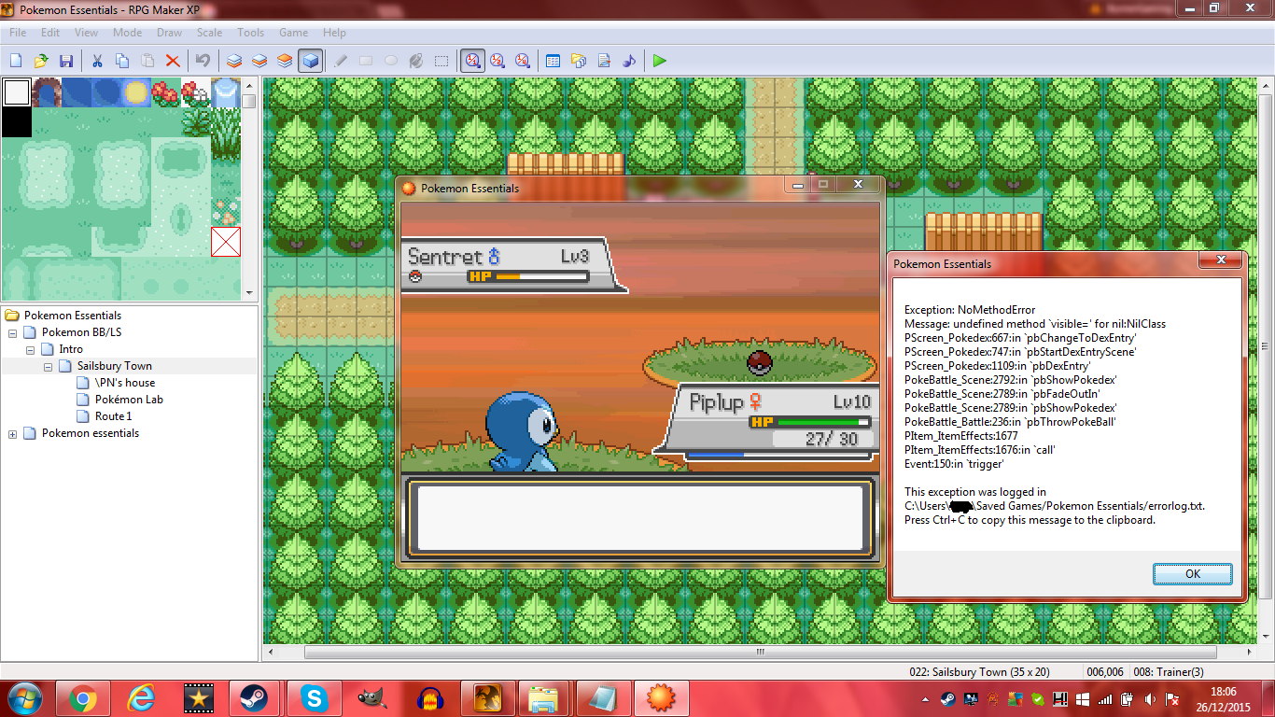Image resolution: width=1275 pixels, height=717 pixels.
Task: Pick the red flower tile in tileset
Action: [x=165, y=92]
